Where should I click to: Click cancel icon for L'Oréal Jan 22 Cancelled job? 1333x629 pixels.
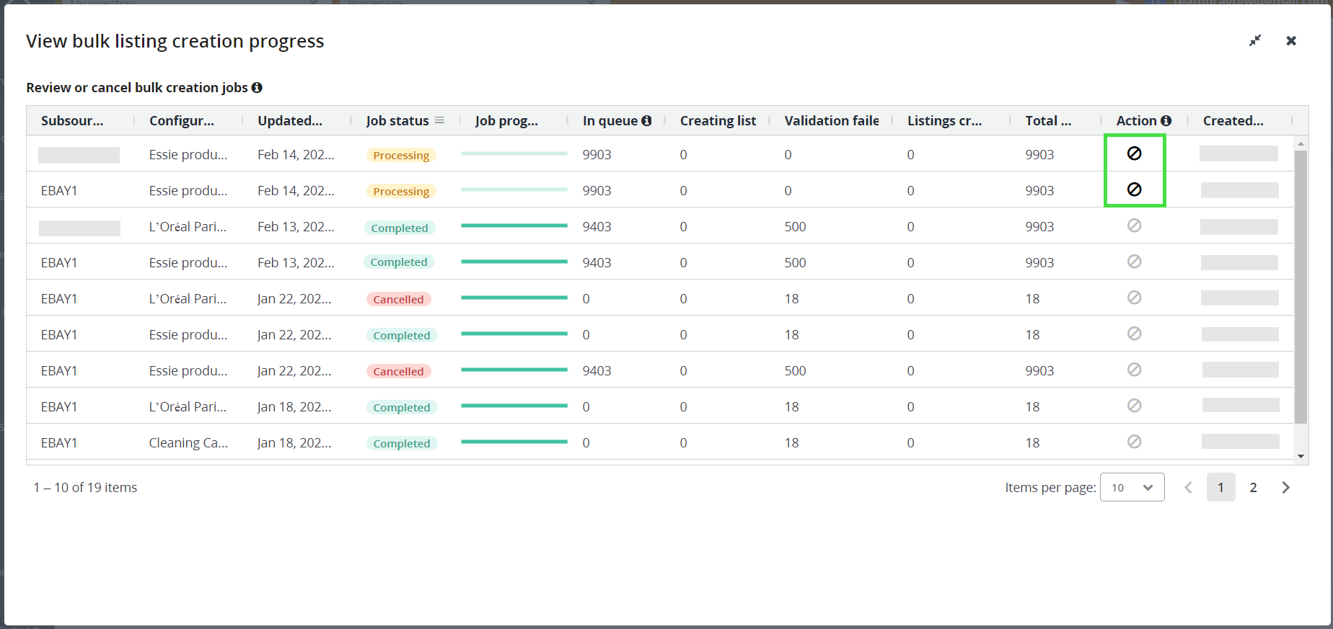[1134, 298]
